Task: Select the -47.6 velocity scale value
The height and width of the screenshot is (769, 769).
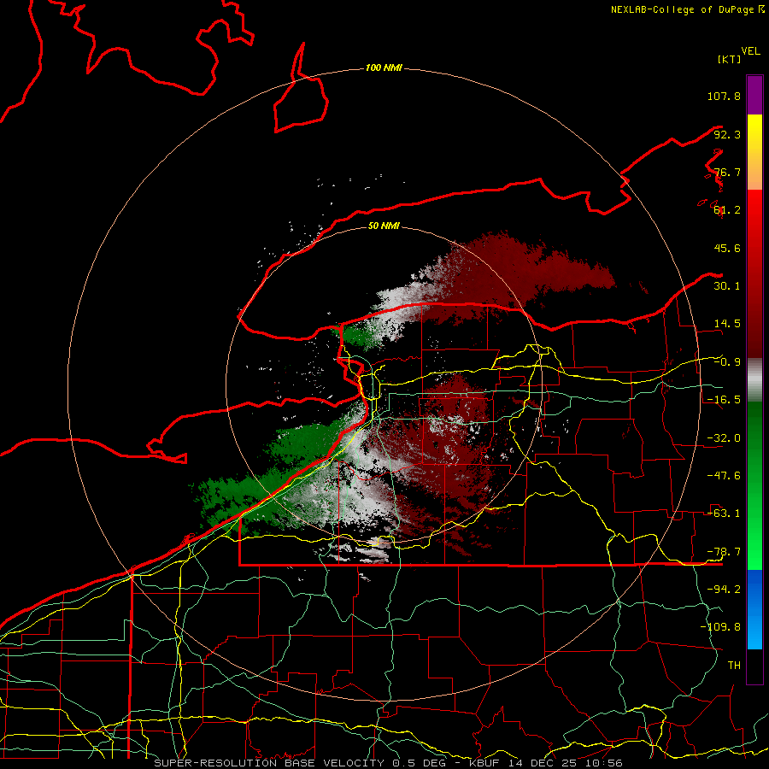Action: tap(724, 476)
